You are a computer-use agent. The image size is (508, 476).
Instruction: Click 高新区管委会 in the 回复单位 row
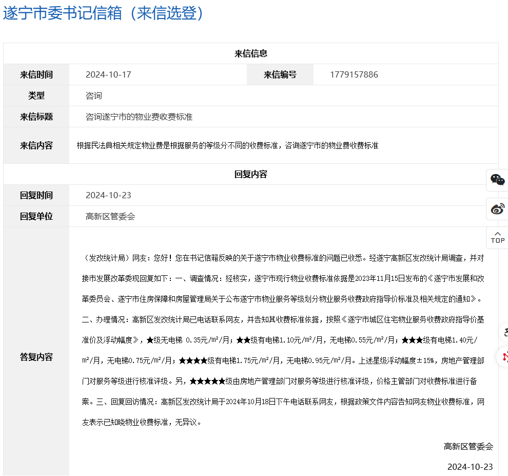coord(110,216)
